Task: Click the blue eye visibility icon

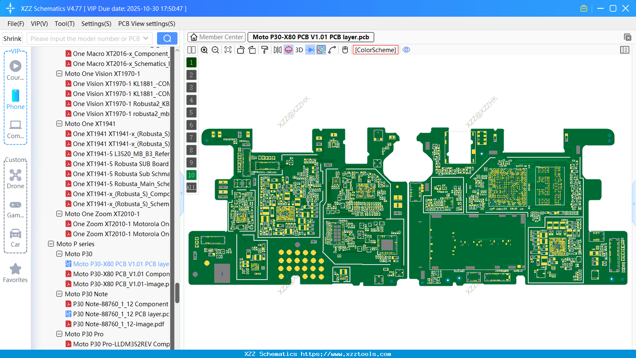Action: click(406, 50)
